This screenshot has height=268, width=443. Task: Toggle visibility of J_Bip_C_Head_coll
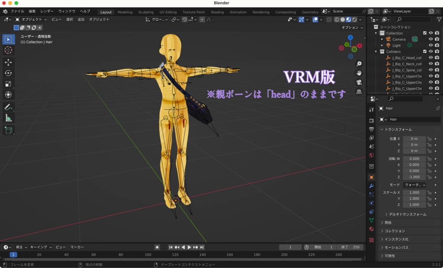tap(430, 57)
